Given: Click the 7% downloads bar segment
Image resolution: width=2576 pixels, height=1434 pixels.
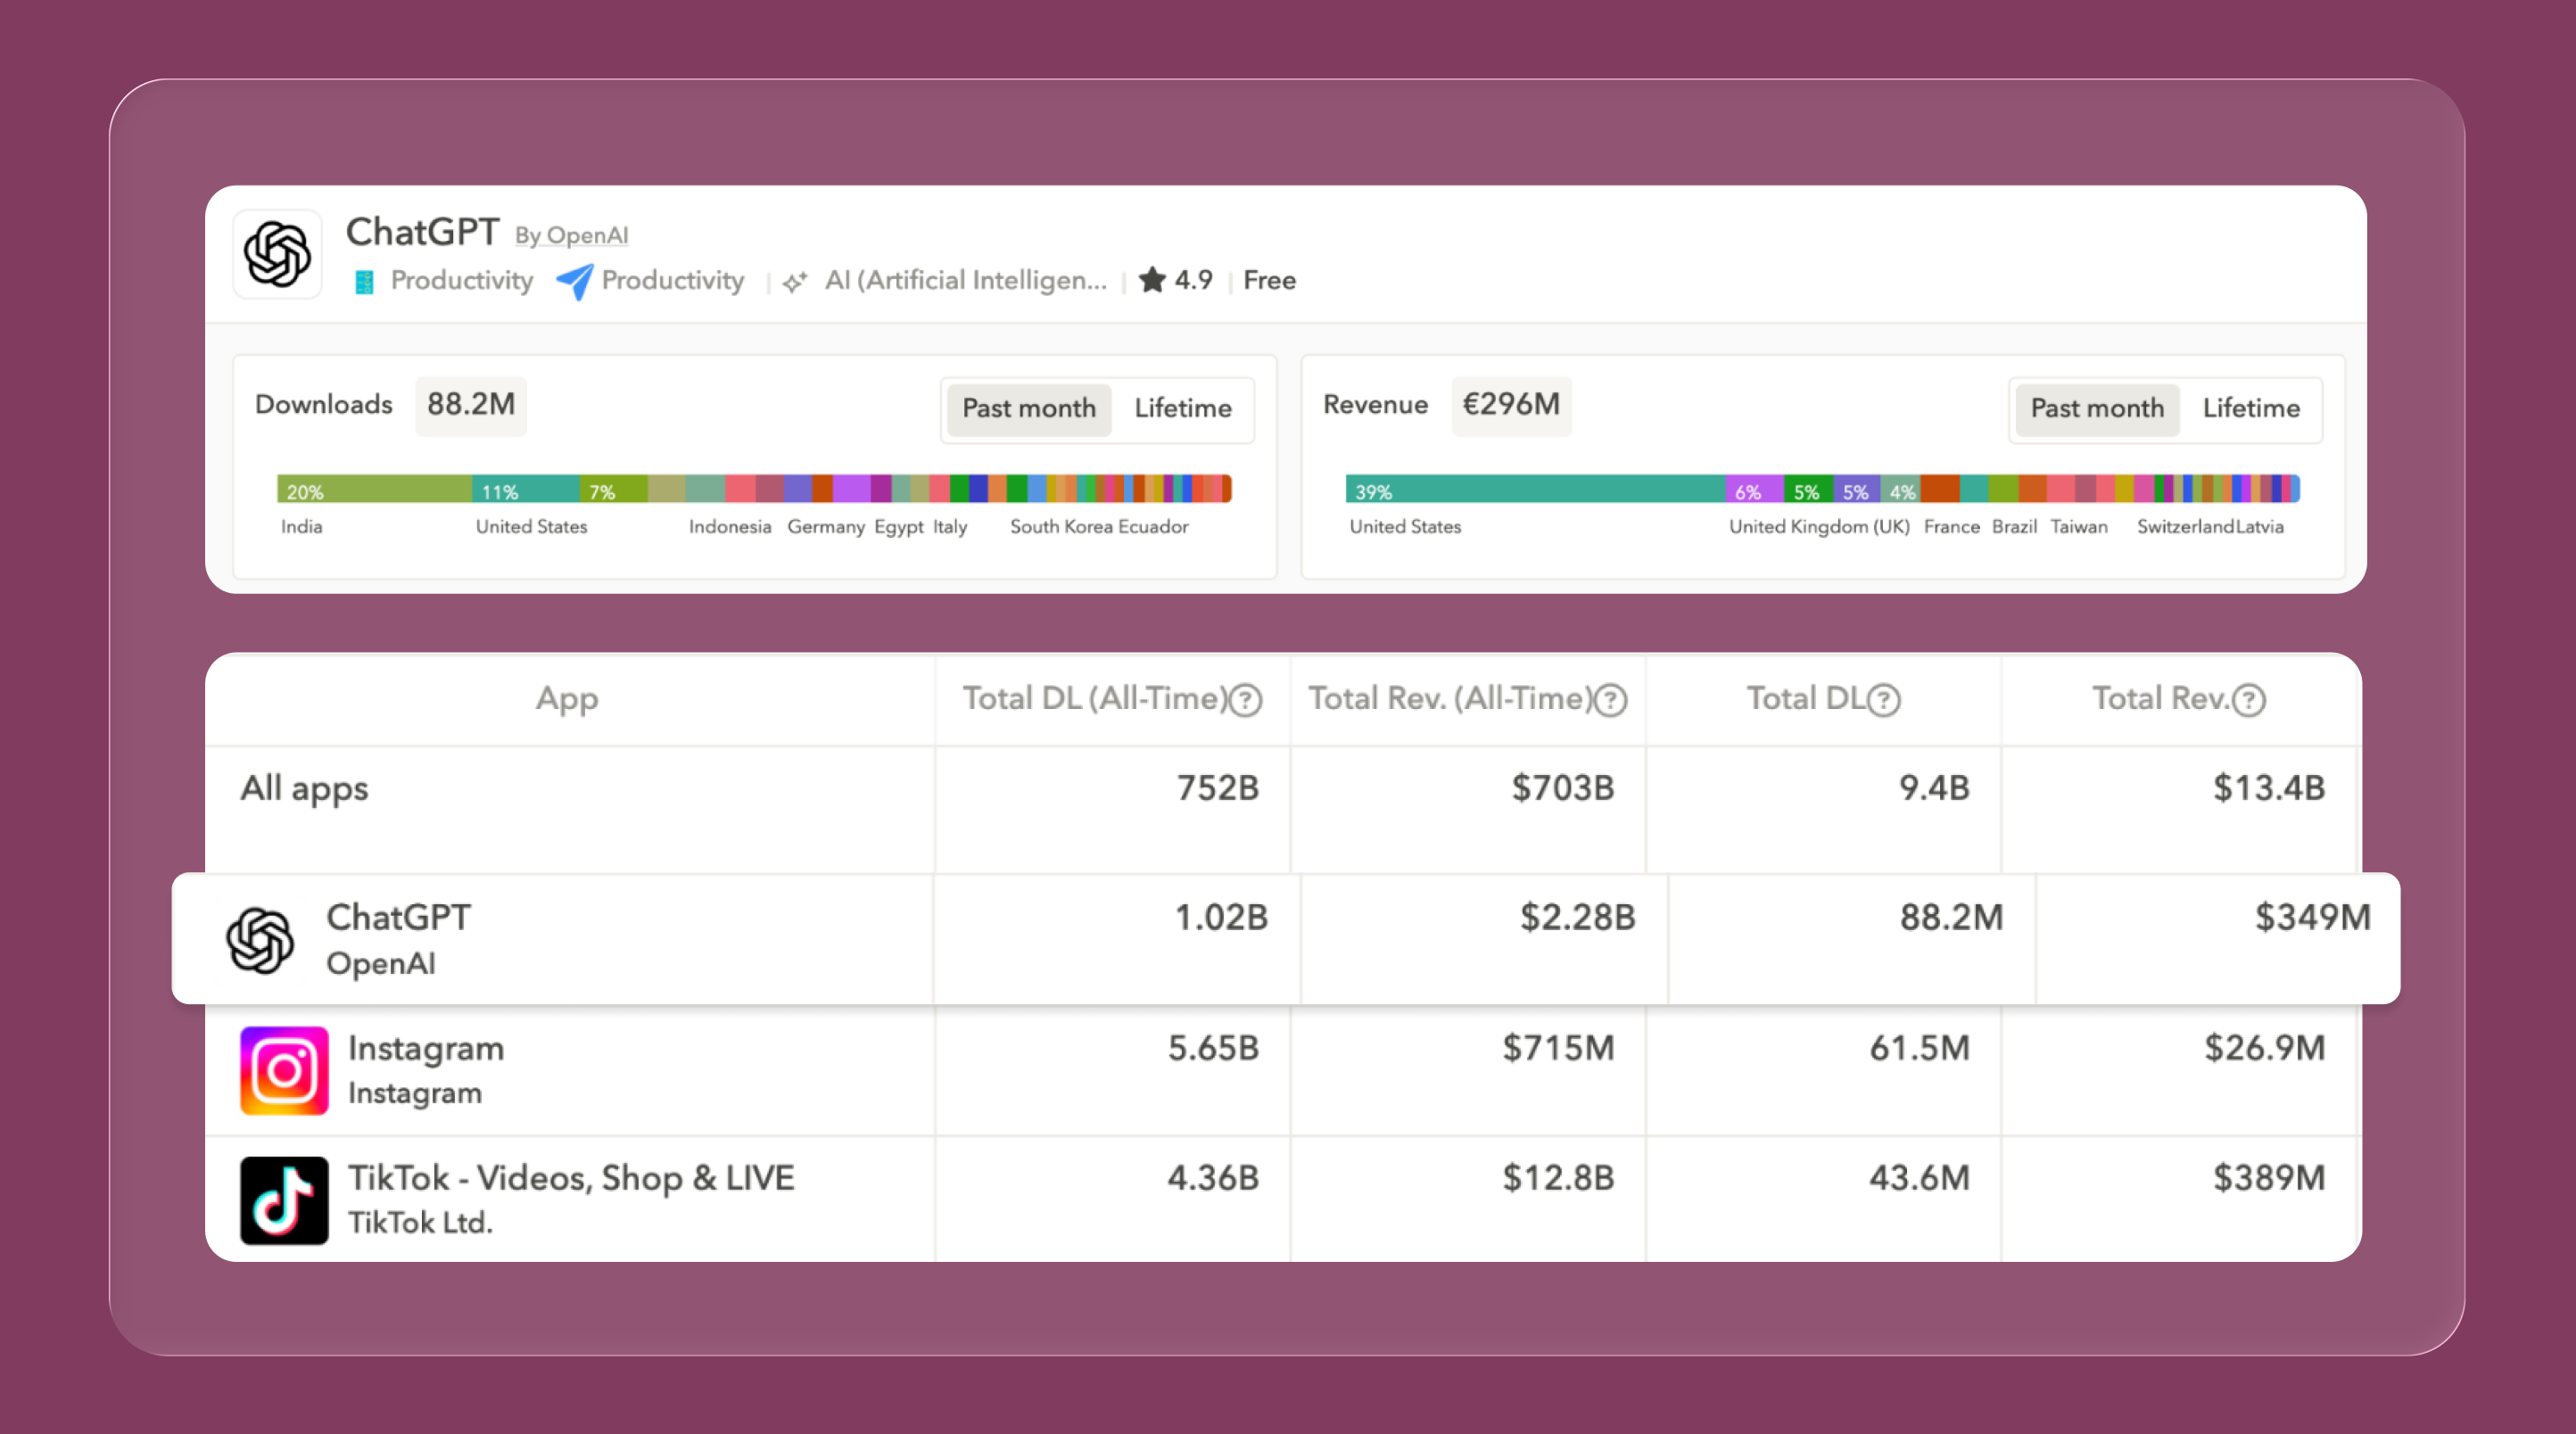Looking at the screenshot, I should pyautogui.click(x=613, y=489).
